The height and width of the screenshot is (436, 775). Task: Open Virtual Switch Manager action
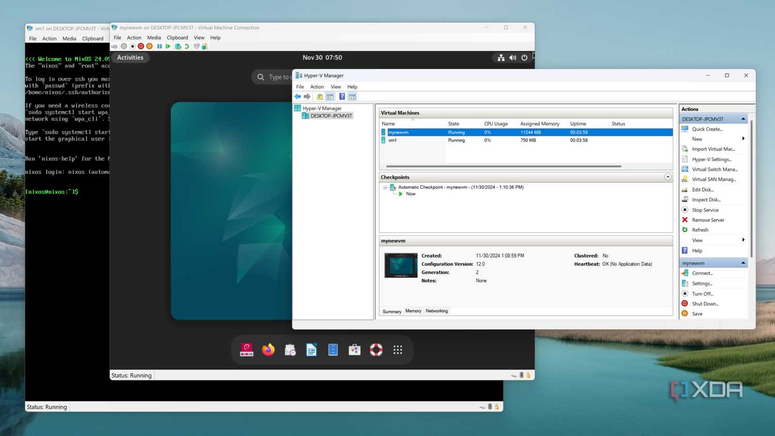point(715,169)
